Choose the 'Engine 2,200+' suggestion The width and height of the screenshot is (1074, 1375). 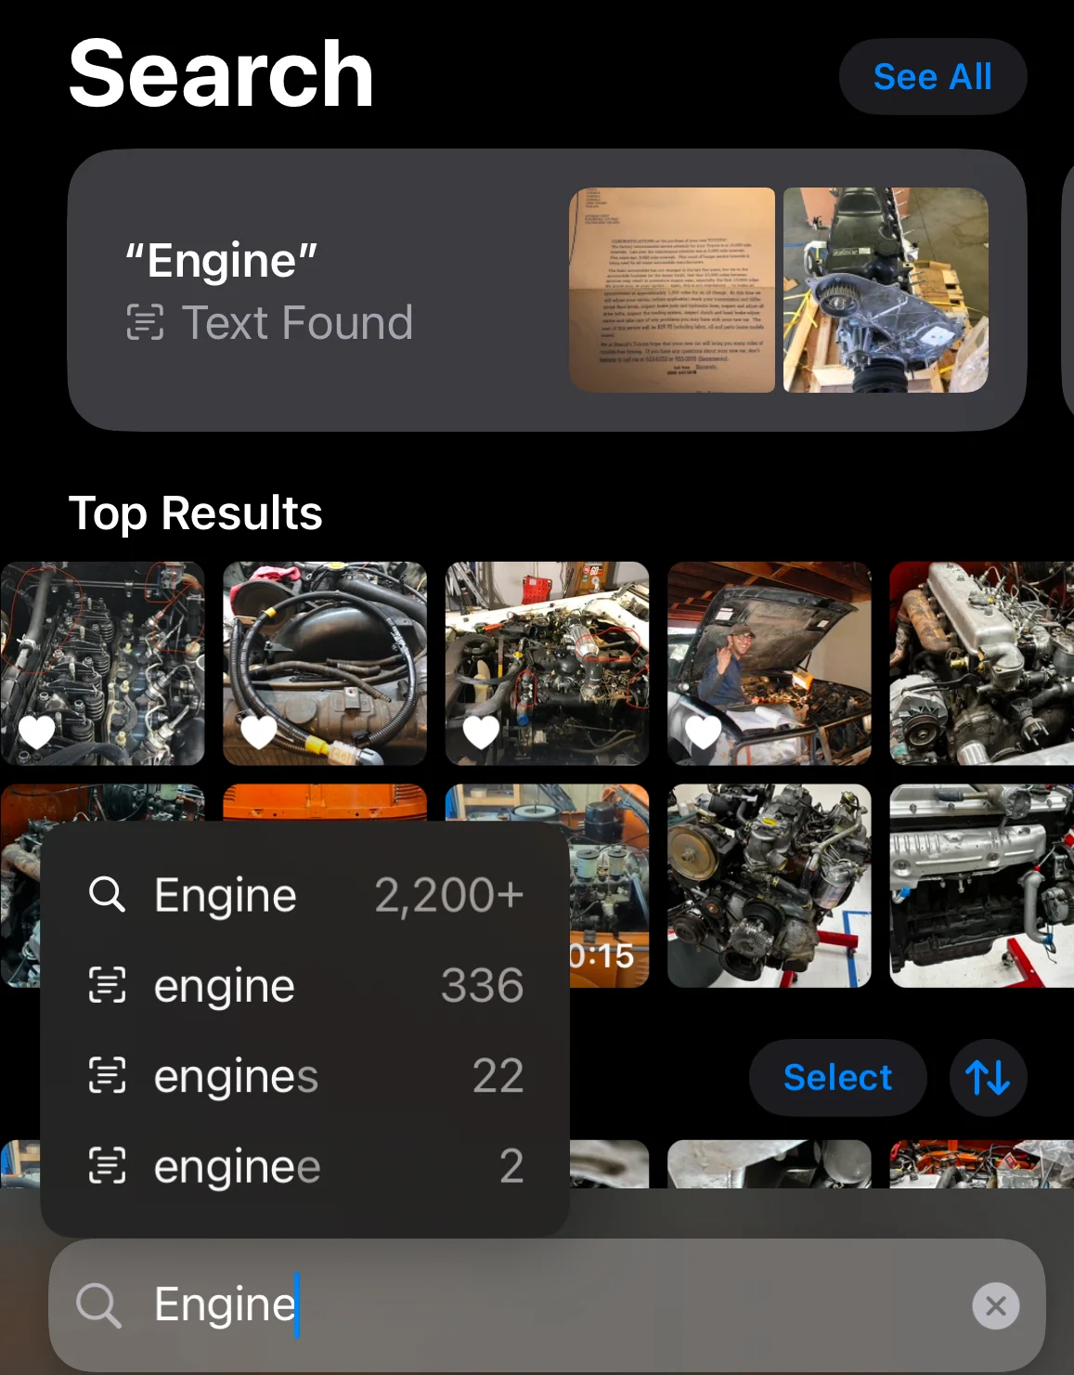coord(304,895)
